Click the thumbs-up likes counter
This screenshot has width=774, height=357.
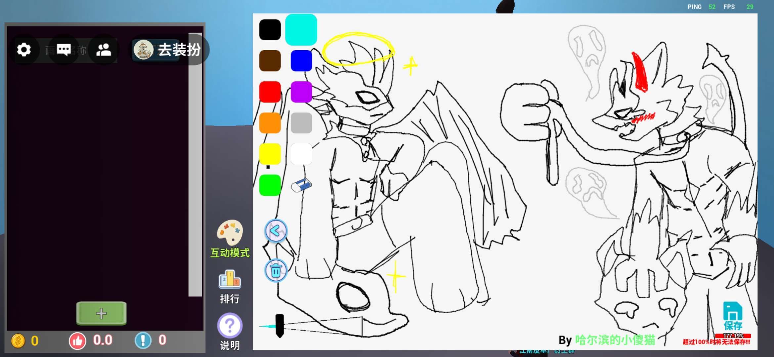tap(78, 340)
